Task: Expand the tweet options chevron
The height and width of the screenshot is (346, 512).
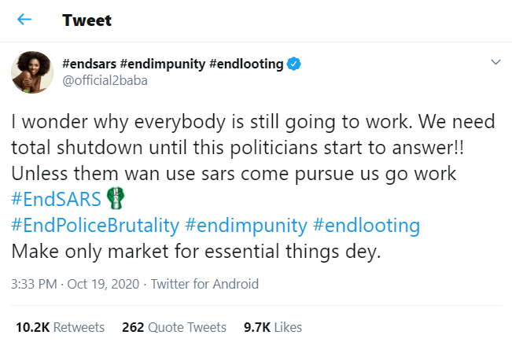Action: point(495,62)
